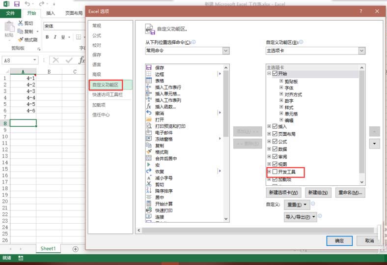Screen dimensions: 387x265
Task: Toggle Bold formatting in the ribbon
Action: click(x=47, y=37)
